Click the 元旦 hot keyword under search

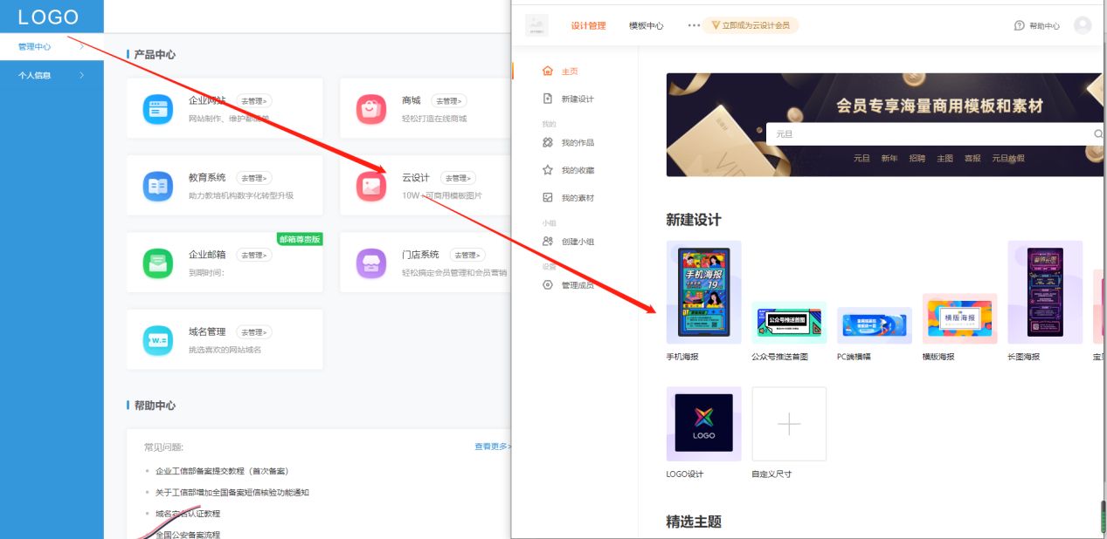(x=861, y=159)
